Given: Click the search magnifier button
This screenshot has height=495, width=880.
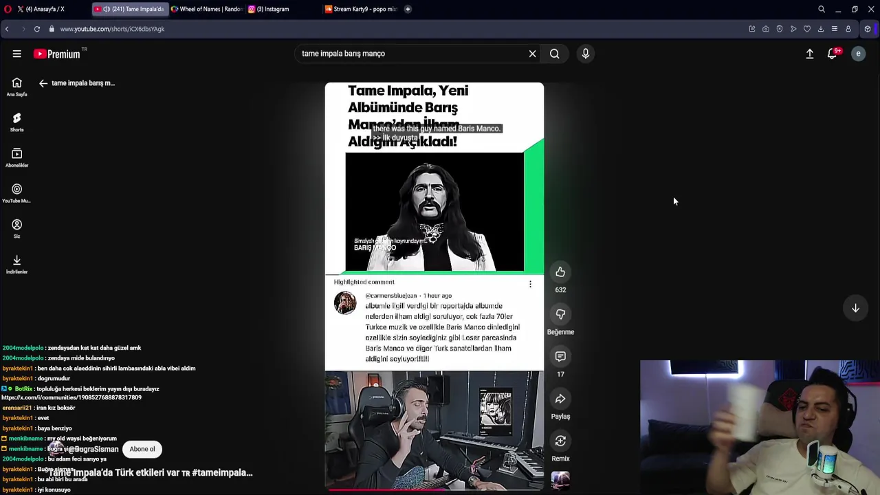Looking at the screenshot, I should click(554, 54).
